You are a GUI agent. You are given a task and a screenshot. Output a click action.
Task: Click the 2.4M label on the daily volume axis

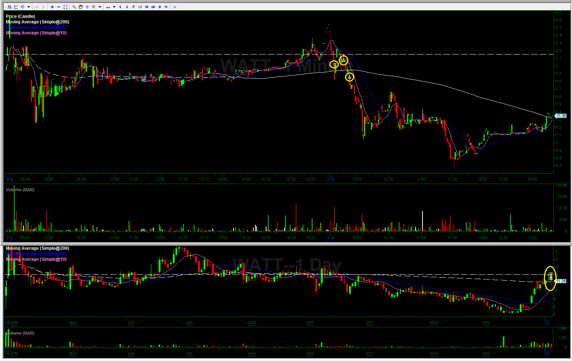tap(562, 329)
